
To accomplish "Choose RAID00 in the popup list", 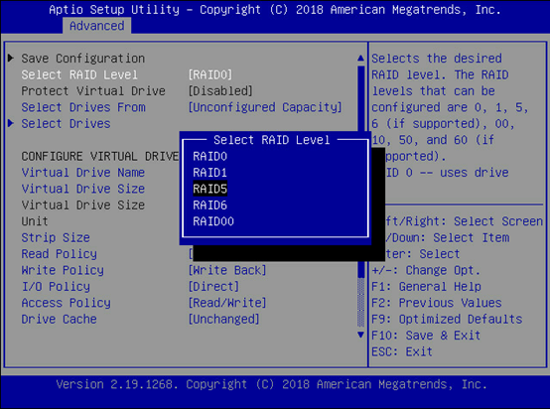I will point(213,221).
